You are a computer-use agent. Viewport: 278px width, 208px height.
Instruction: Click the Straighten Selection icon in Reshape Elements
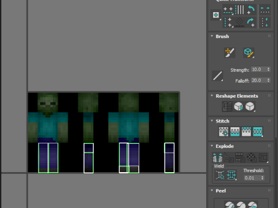227,106
